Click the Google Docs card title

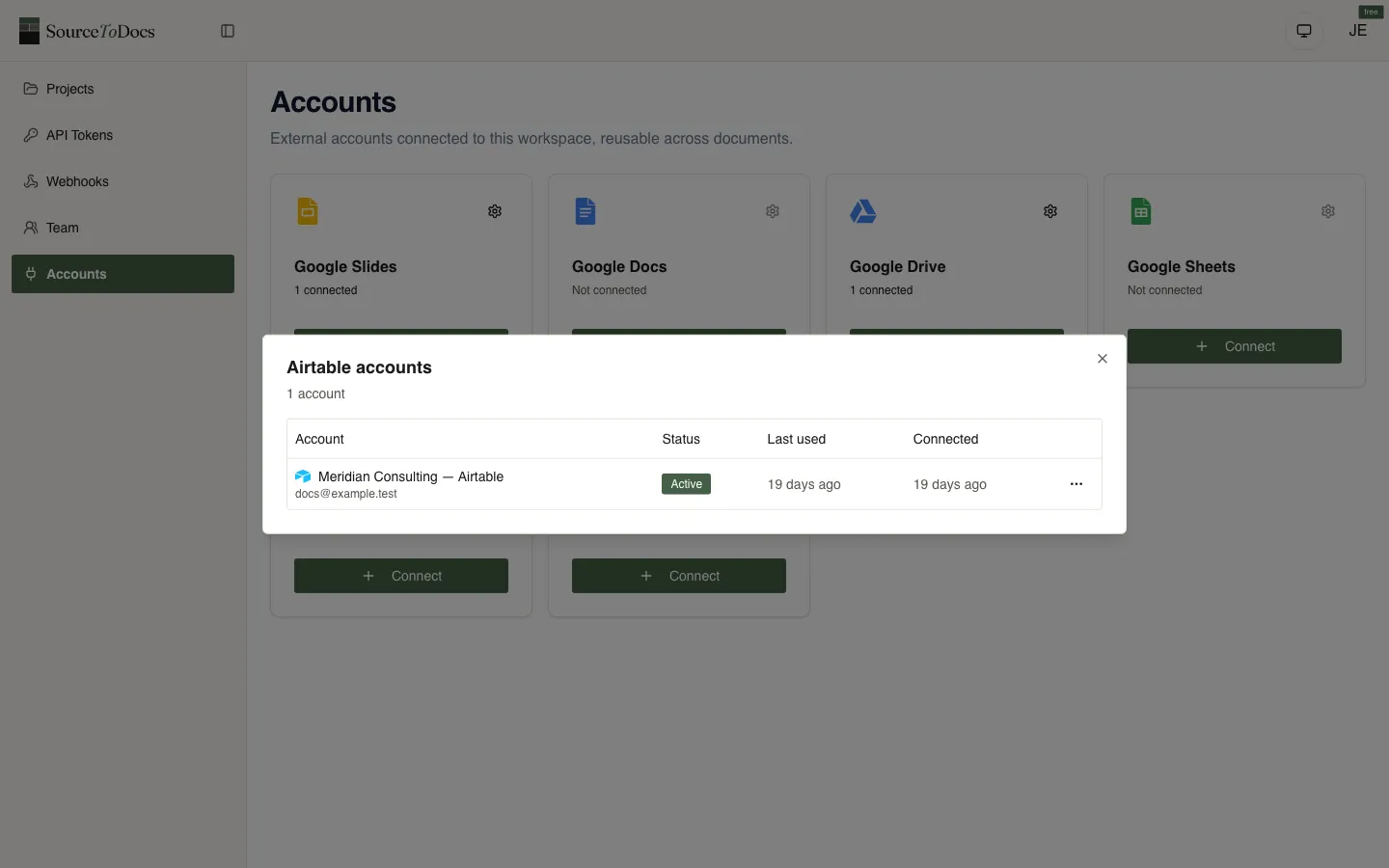point(619,266)
